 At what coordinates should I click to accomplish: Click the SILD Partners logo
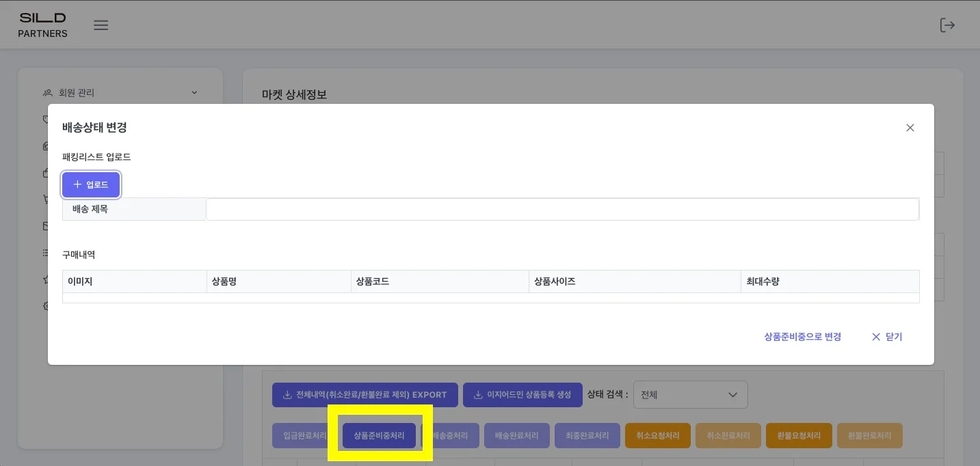(x=42, y=25)
